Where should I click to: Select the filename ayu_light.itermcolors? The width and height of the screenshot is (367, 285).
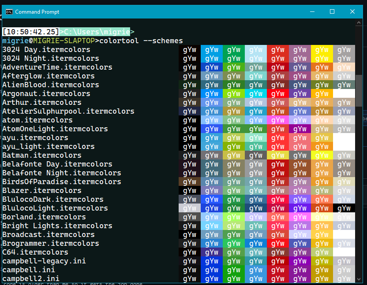coord(45,146)
